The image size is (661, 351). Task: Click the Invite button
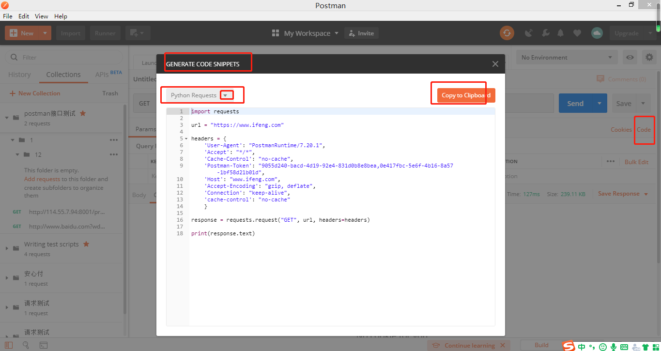tap(361, 33)
